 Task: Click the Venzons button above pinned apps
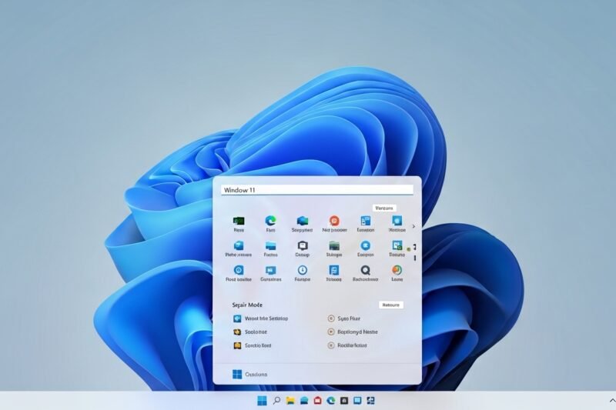(384, 208)
